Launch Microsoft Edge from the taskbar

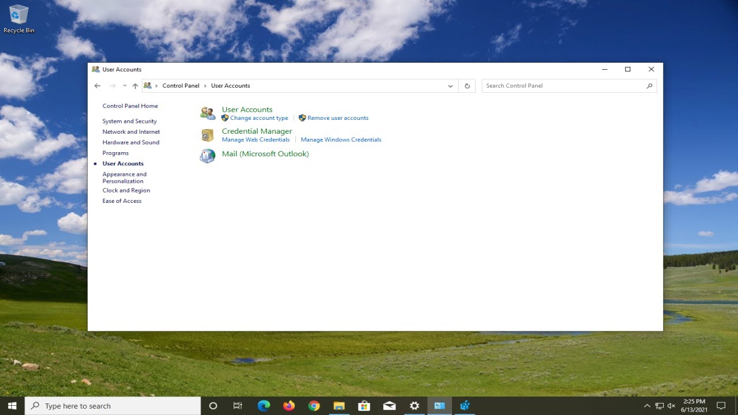[263, 406]
